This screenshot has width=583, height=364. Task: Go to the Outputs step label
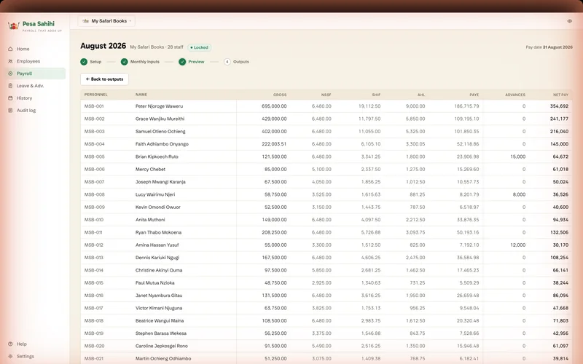241,62
